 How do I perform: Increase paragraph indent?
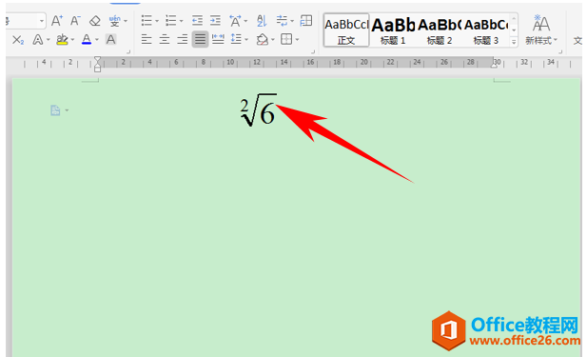215,21
